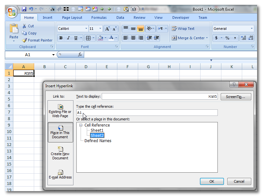This screenshot has width=262, height=196.
Task: Switch to the Formulas ribbon tab
Action: [99, 18]
